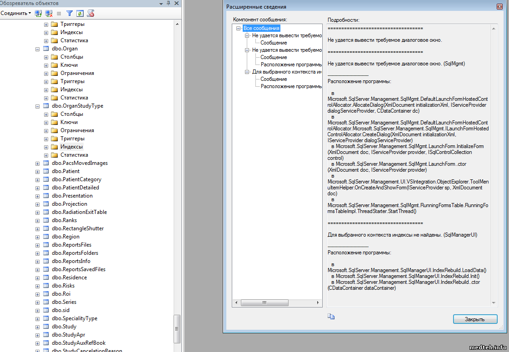The height and width of the screenshot is (352, 509).
Task: Expand Индексы under dbo.OrganStudyType
Action: 46,147
